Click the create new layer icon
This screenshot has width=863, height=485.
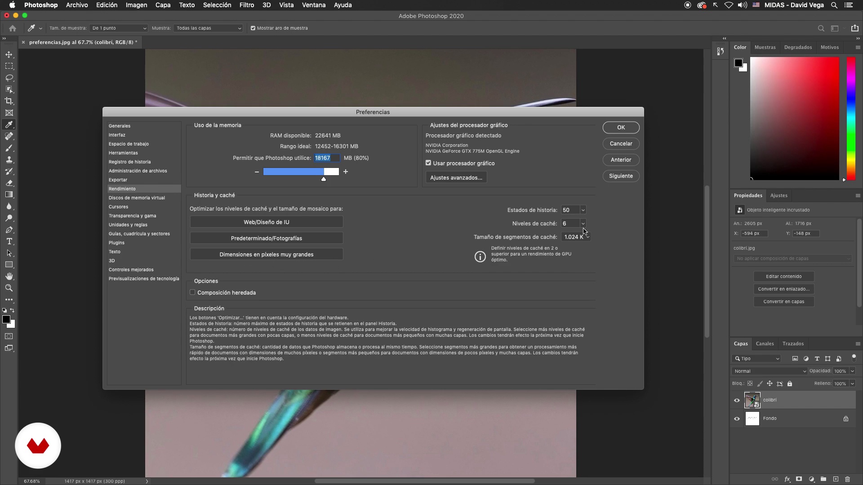click(836, 479)
